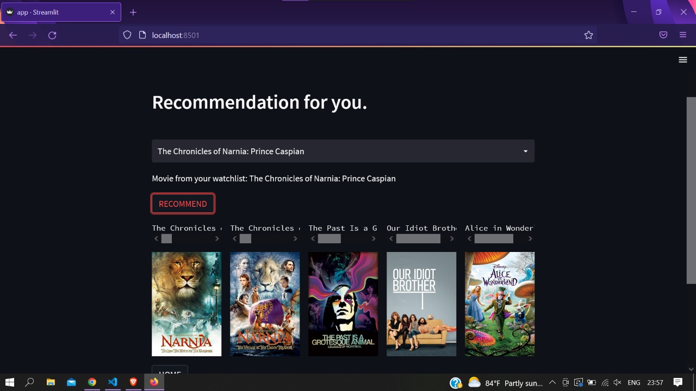
Task: Click the site information page icon
Action: 142,35
